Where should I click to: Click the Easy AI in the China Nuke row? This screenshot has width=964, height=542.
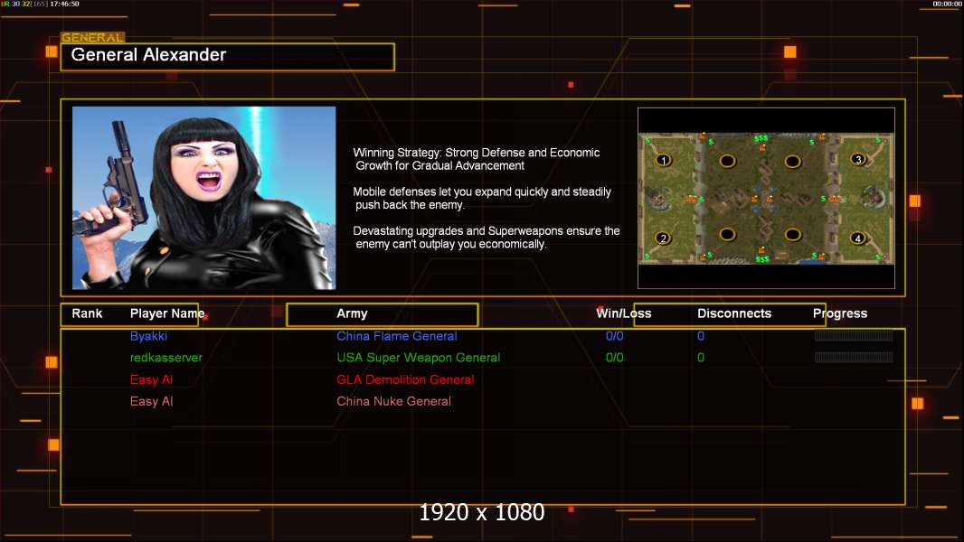point(151,401)
